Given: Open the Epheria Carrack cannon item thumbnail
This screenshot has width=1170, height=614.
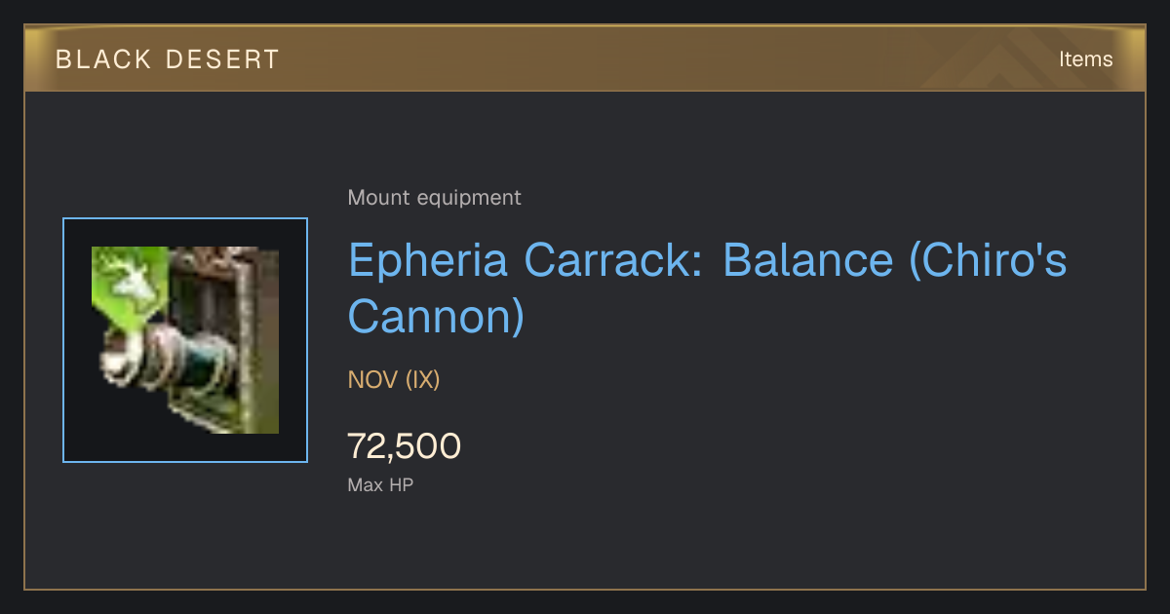Looking at the screenshot, I should coord(185,340).
